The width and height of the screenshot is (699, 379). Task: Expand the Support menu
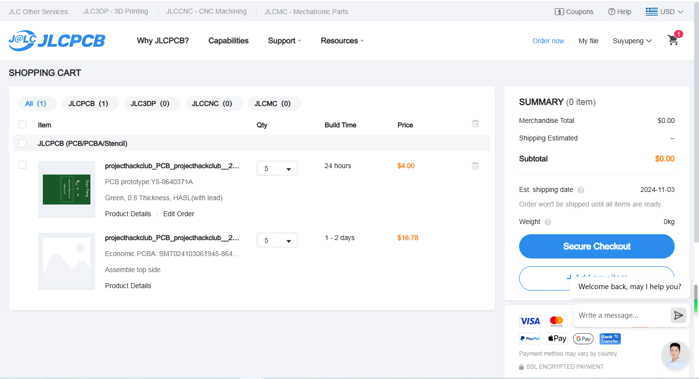(284, 41)
